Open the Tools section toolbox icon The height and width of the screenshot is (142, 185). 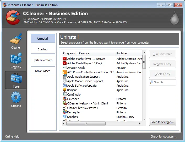16,78
